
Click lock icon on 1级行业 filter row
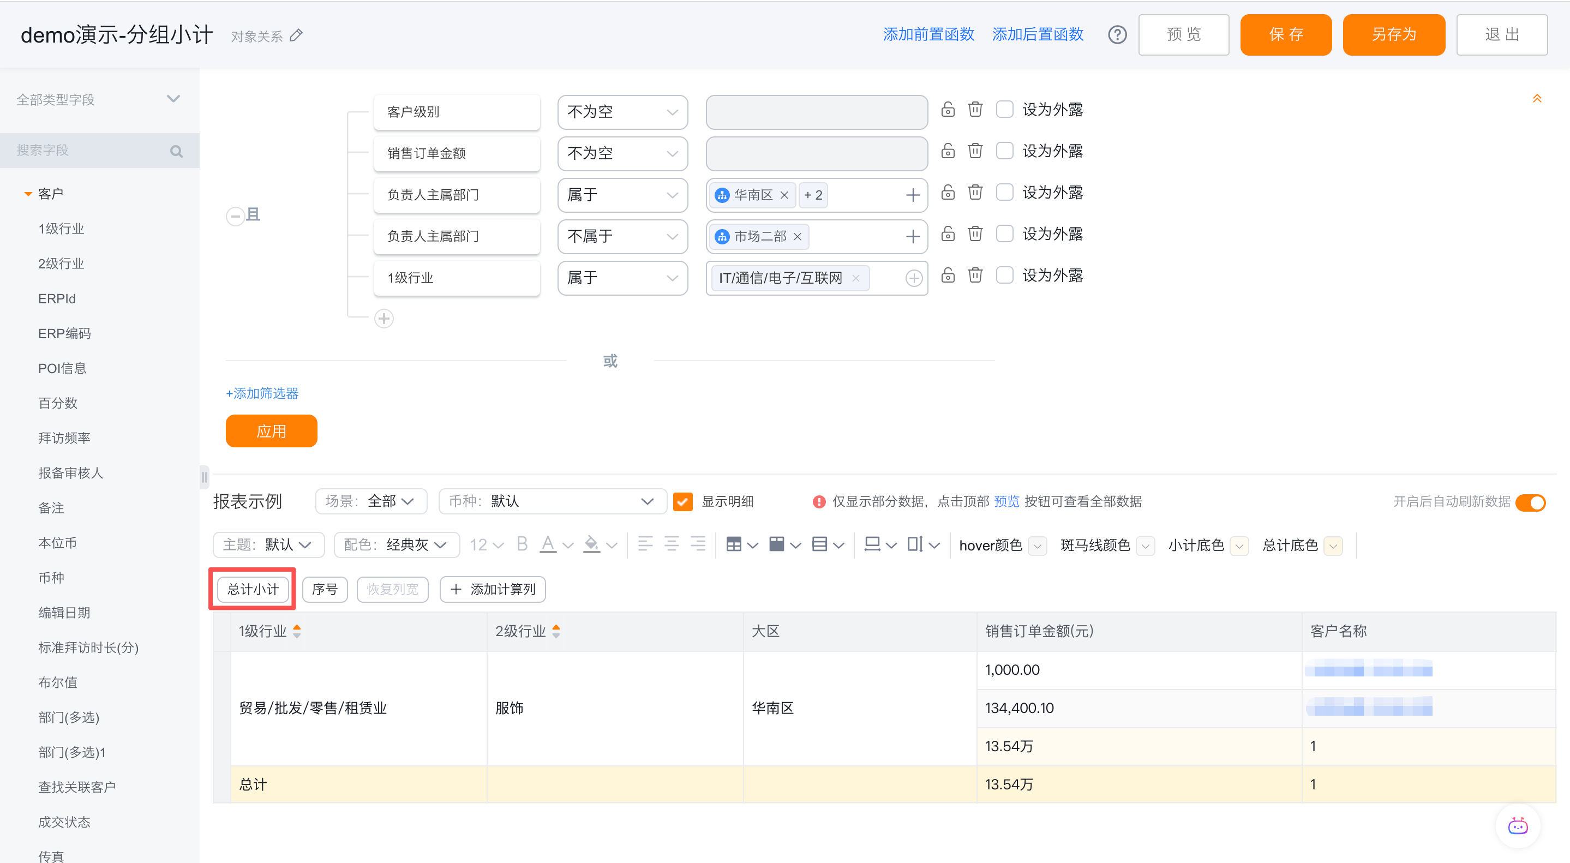coord(948,275)
